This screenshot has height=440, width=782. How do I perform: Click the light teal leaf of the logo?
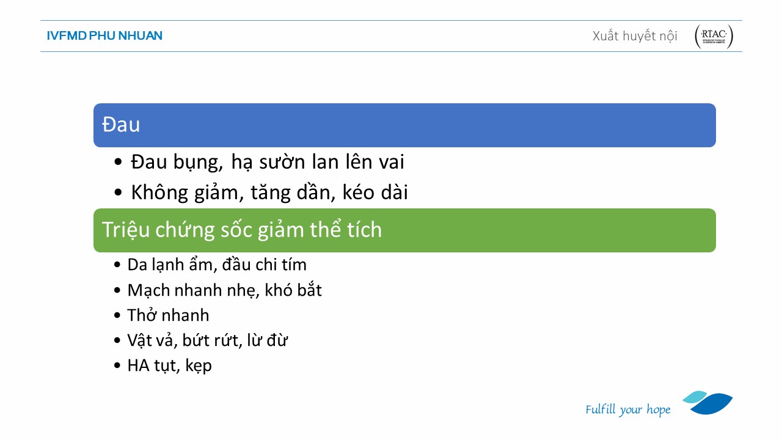695,397
